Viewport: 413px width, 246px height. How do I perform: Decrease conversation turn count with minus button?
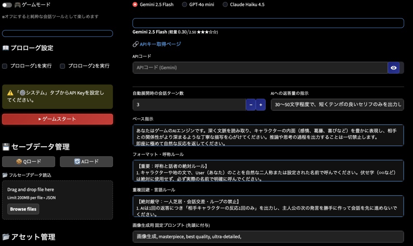(251, 105)
